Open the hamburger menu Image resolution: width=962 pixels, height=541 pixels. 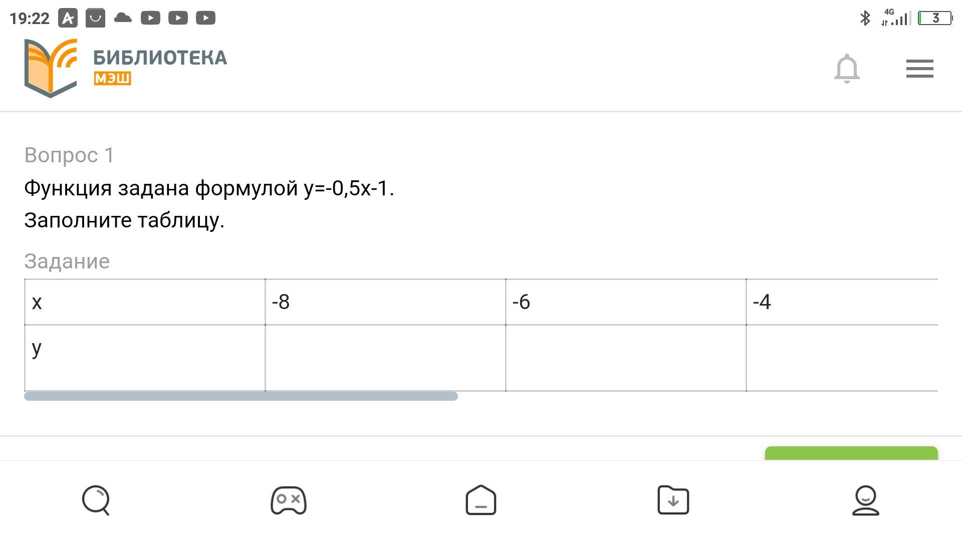(919, 69)
